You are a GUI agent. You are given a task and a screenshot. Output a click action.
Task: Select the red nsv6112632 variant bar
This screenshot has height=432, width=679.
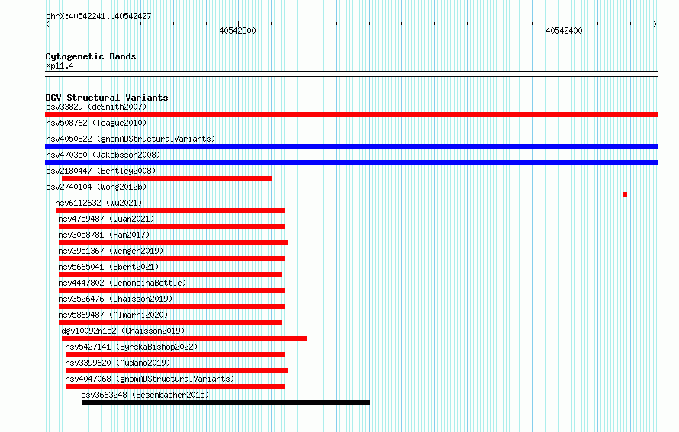(169, 210)
